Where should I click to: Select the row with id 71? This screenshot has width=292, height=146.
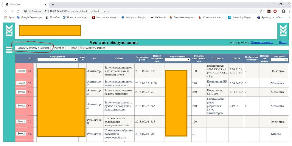pos(21,122)
